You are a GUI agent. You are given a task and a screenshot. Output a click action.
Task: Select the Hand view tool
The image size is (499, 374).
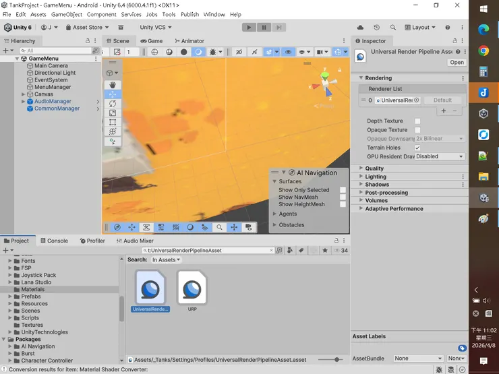(x=113, y=85)
